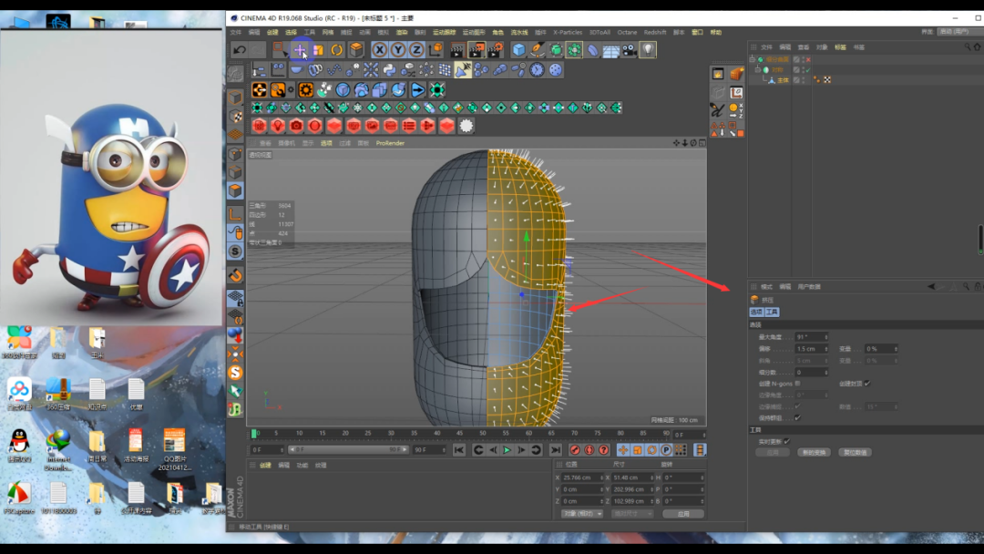Viewport: 984px width, 554px height.
Task: Toggle Z axis lock
Action: (x=416, y=49)
